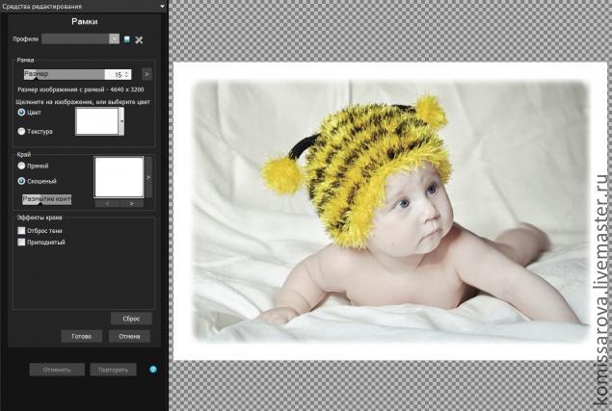The height and width of the screenshot is (411, 612).
Task: Adjust the Размытие контура slider
Action: (47, 199)
